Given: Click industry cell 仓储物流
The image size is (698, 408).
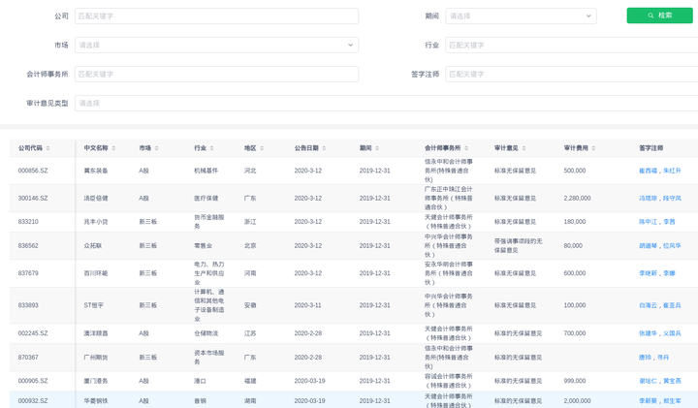Looking at the screenshot, I should 206,333.
